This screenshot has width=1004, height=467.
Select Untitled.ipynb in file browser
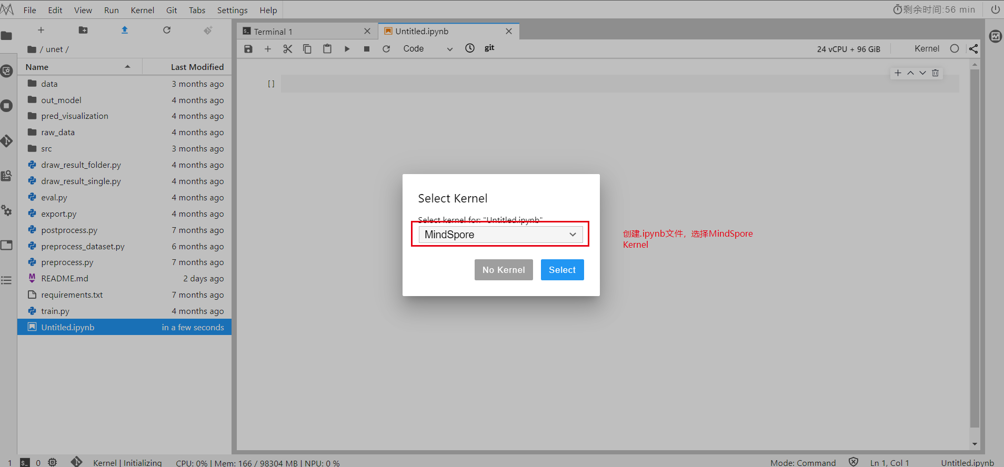point(124,327)
